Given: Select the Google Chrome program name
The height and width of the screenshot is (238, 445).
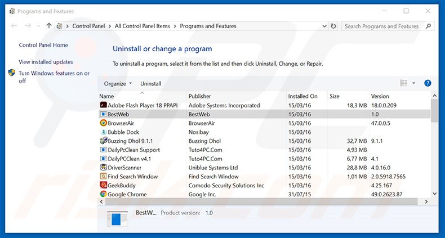Looking at the screenshot, I should pos(127,194).
